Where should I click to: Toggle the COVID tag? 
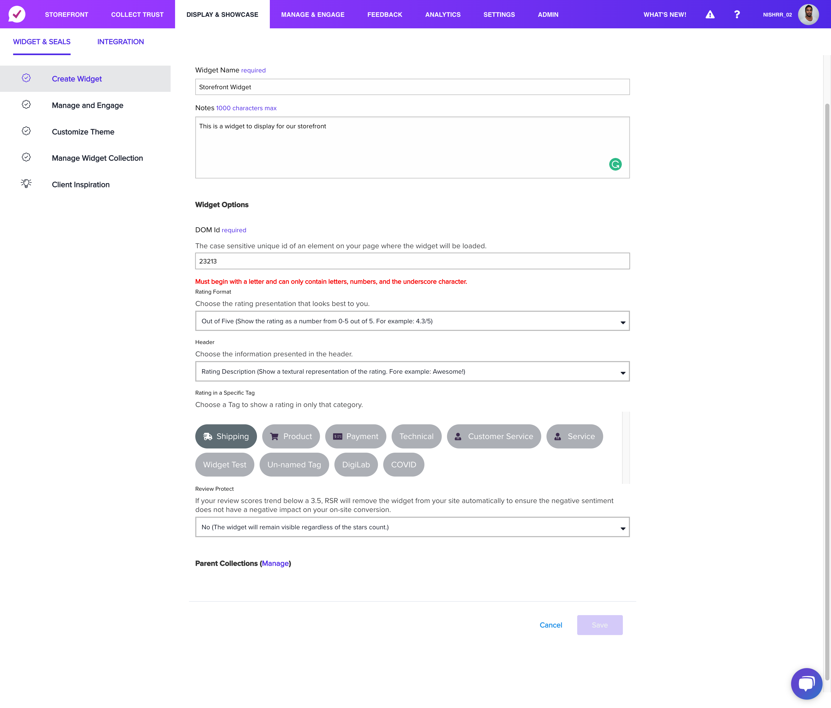(x=404, y=465)
